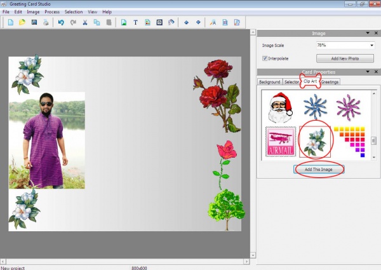The width and height of the screenshot is (381, 270).
Task: Switch to the Background tab
Action: click(270, 82)
